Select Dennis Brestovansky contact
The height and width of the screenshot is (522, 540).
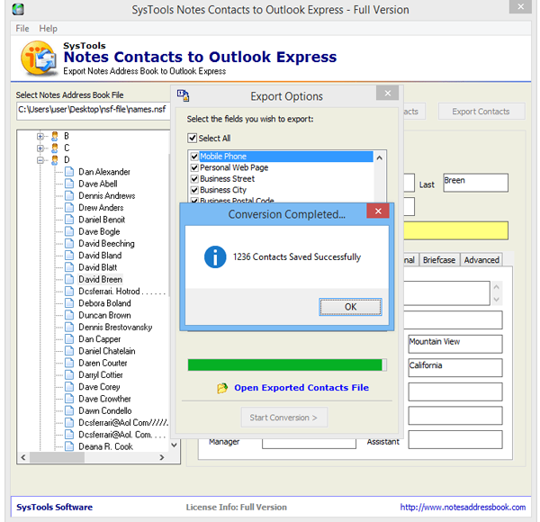coord(115,327)
